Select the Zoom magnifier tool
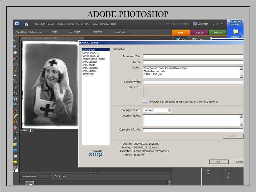This screenshot has width=256, height=192. (x=15, y=47)
